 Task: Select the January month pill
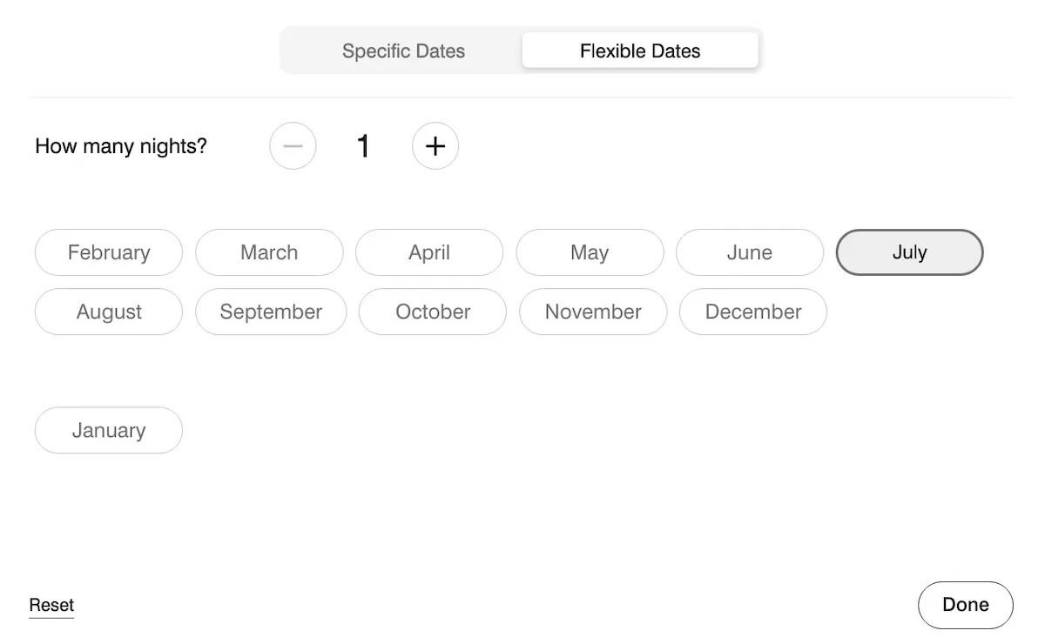pos(109,430)
